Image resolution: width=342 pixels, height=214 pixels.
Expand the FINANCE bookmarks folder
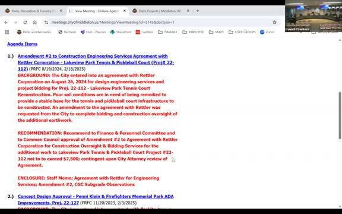click(167, 32)
